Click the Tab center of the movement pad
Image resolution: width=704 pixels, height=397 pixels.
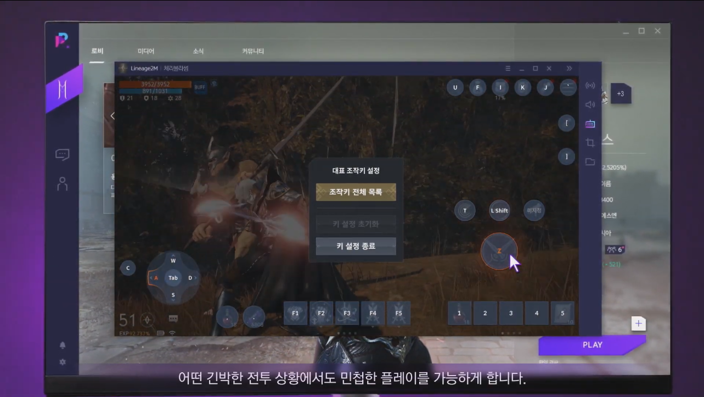[173, 278]
